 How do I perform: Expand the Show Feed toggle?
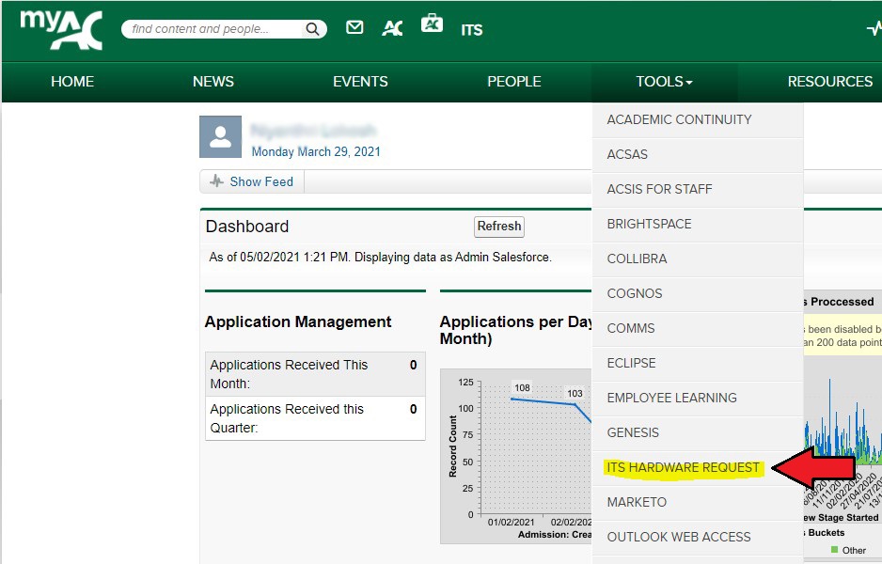(252, 181)
